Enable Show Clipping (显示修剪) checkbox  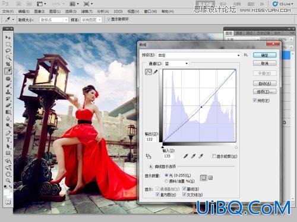pos(214,156)
